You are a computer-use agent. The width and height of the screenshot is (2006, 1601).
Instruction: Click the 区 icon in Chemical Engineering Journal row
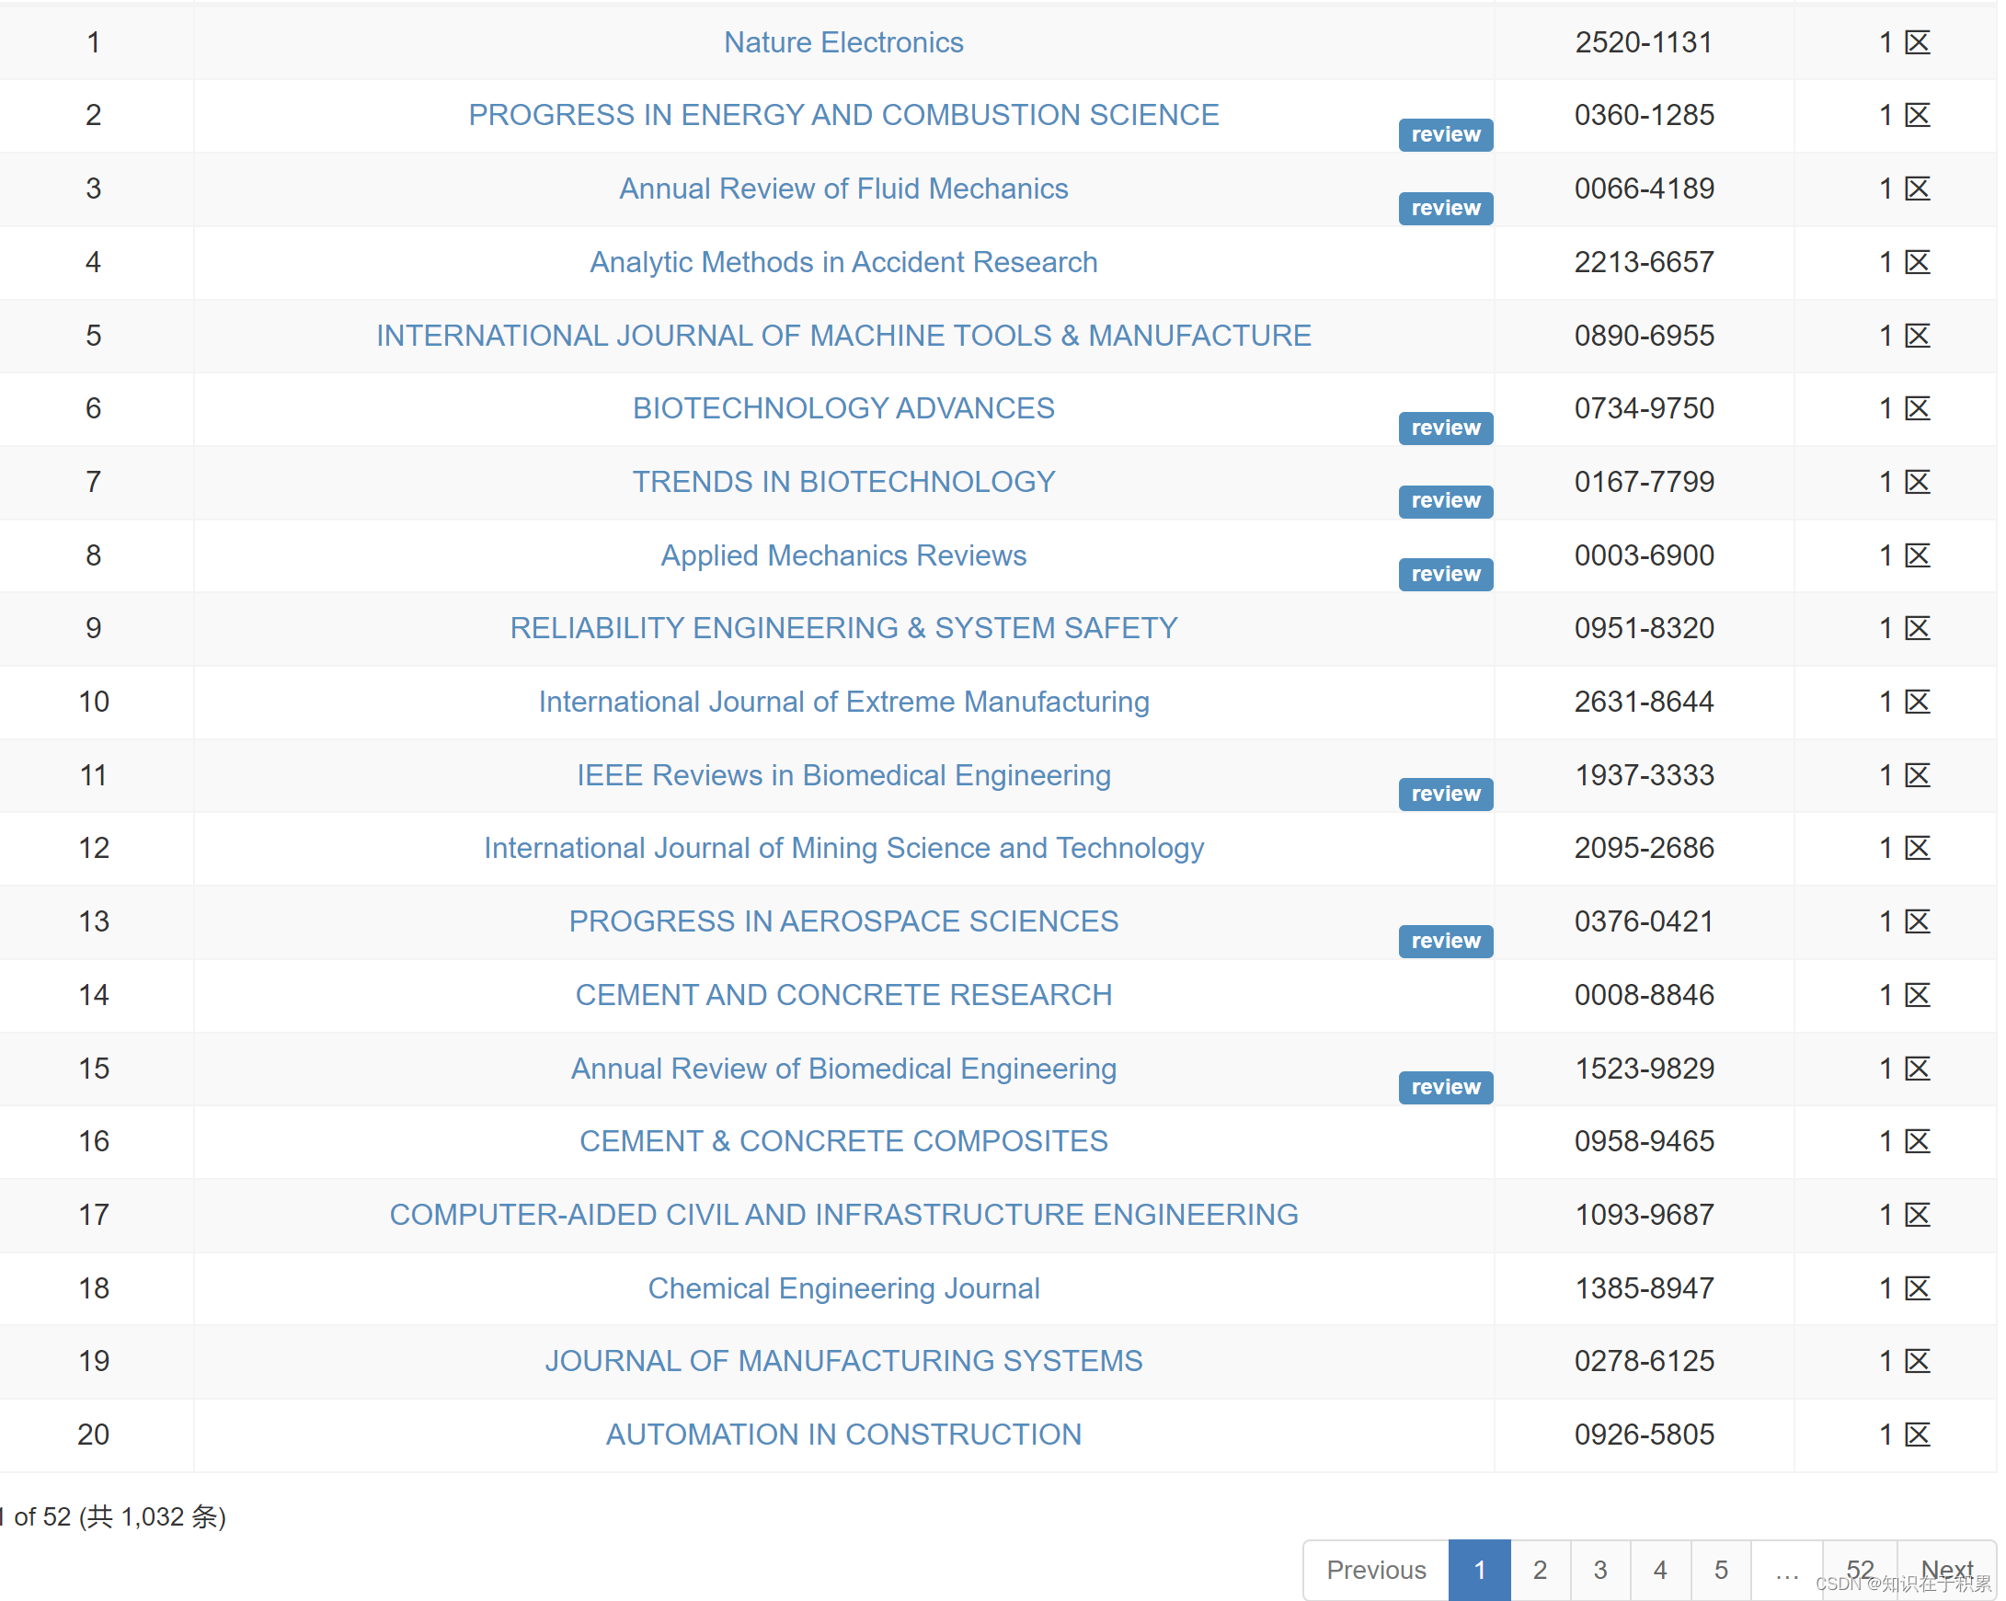coord(1917,1288)
